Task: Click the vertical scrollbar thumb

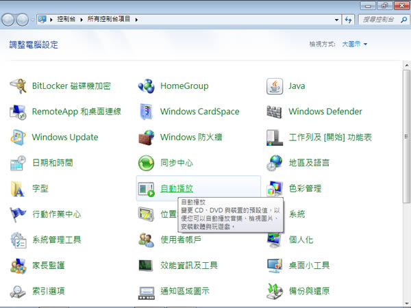Action: tap(406, 136)
